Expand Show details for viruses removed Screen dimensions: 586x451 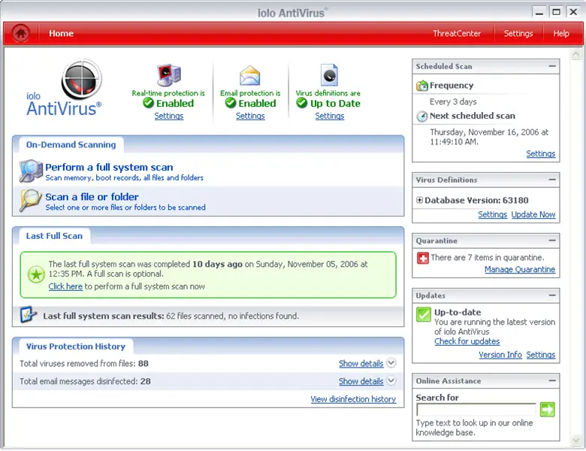pyautogui.click(x=389, y=364)
